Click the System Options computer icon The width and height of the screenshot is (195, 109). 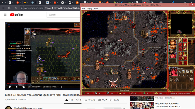(185, 54)
